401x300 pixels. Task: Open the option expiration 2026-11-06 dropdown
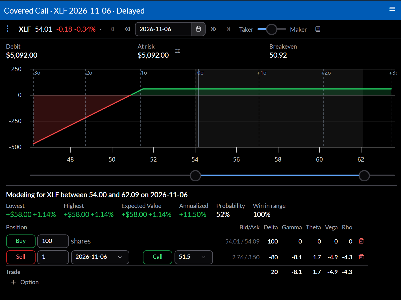pyautogui.click(x=100, y=257)
